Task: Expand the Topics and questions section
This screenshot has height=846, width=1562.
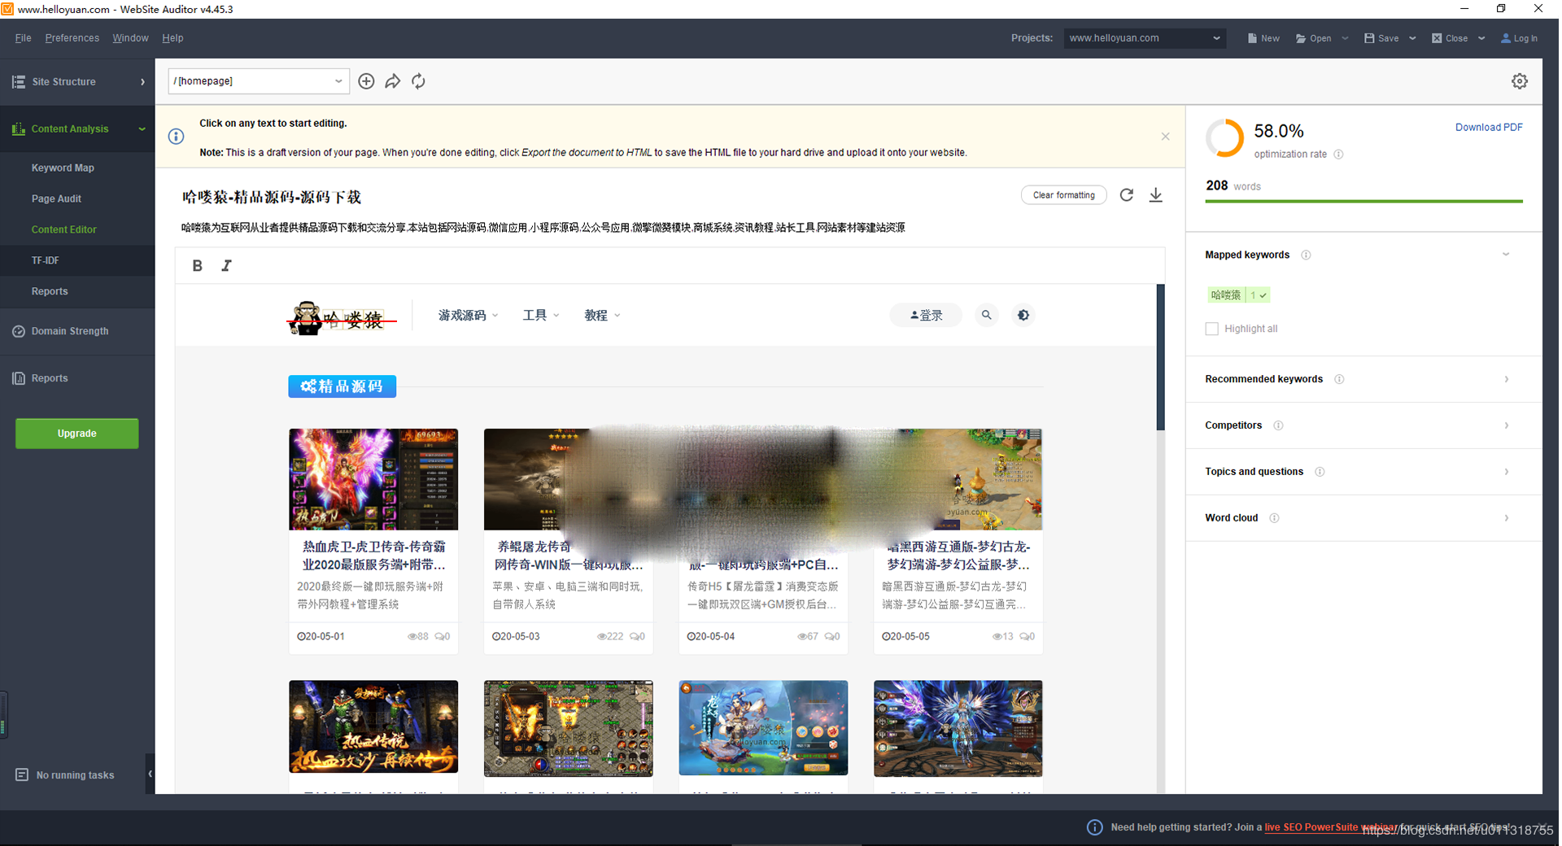Action: tap(1507, 472)
